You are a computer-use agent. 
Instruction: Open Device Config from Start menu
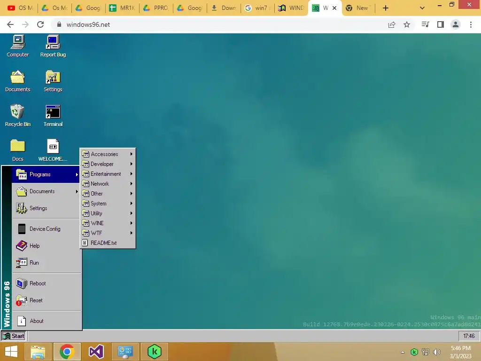click(x=46, y=229)
